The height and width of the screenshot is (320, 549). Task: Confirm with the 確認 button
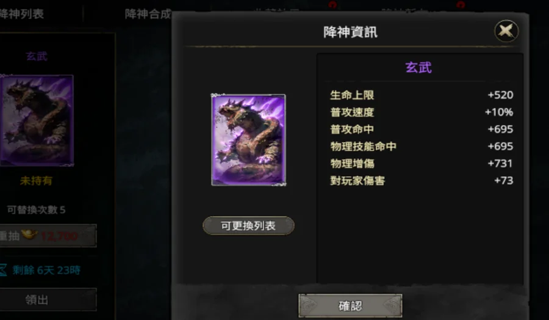350,306
